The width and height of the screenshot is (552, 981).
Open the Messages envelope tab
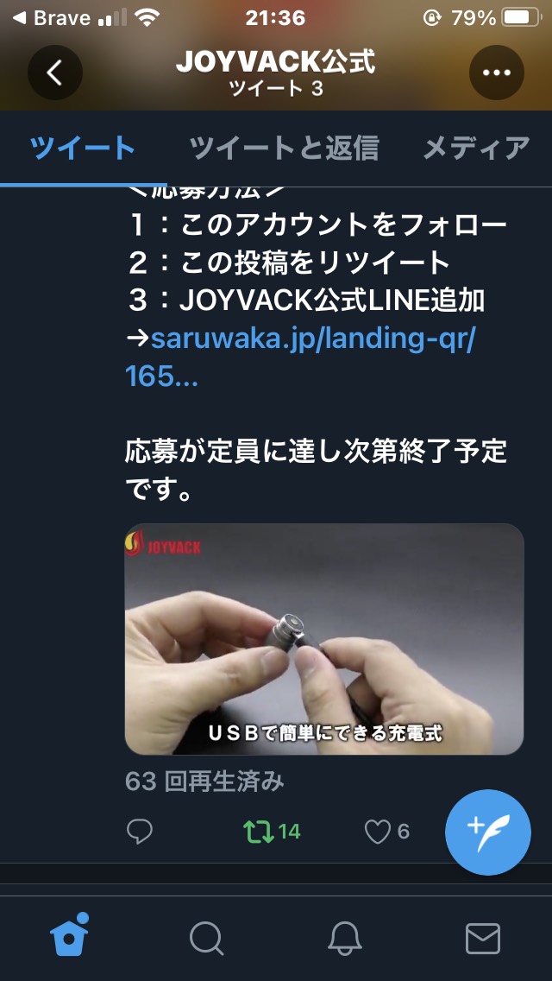pyautogui.click(x=483, y=939)
